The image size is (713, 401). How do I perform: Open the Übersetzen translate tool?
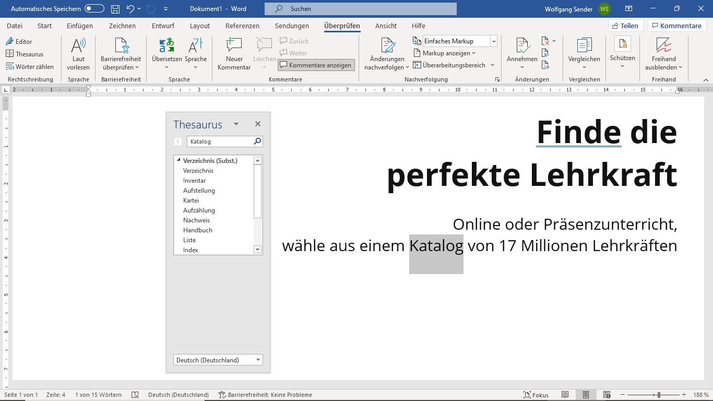(167, 47)
